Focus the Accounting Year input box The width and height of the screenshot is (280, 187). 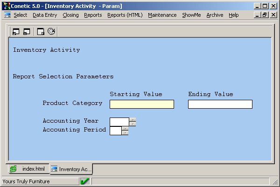click(x=119, y=122)
